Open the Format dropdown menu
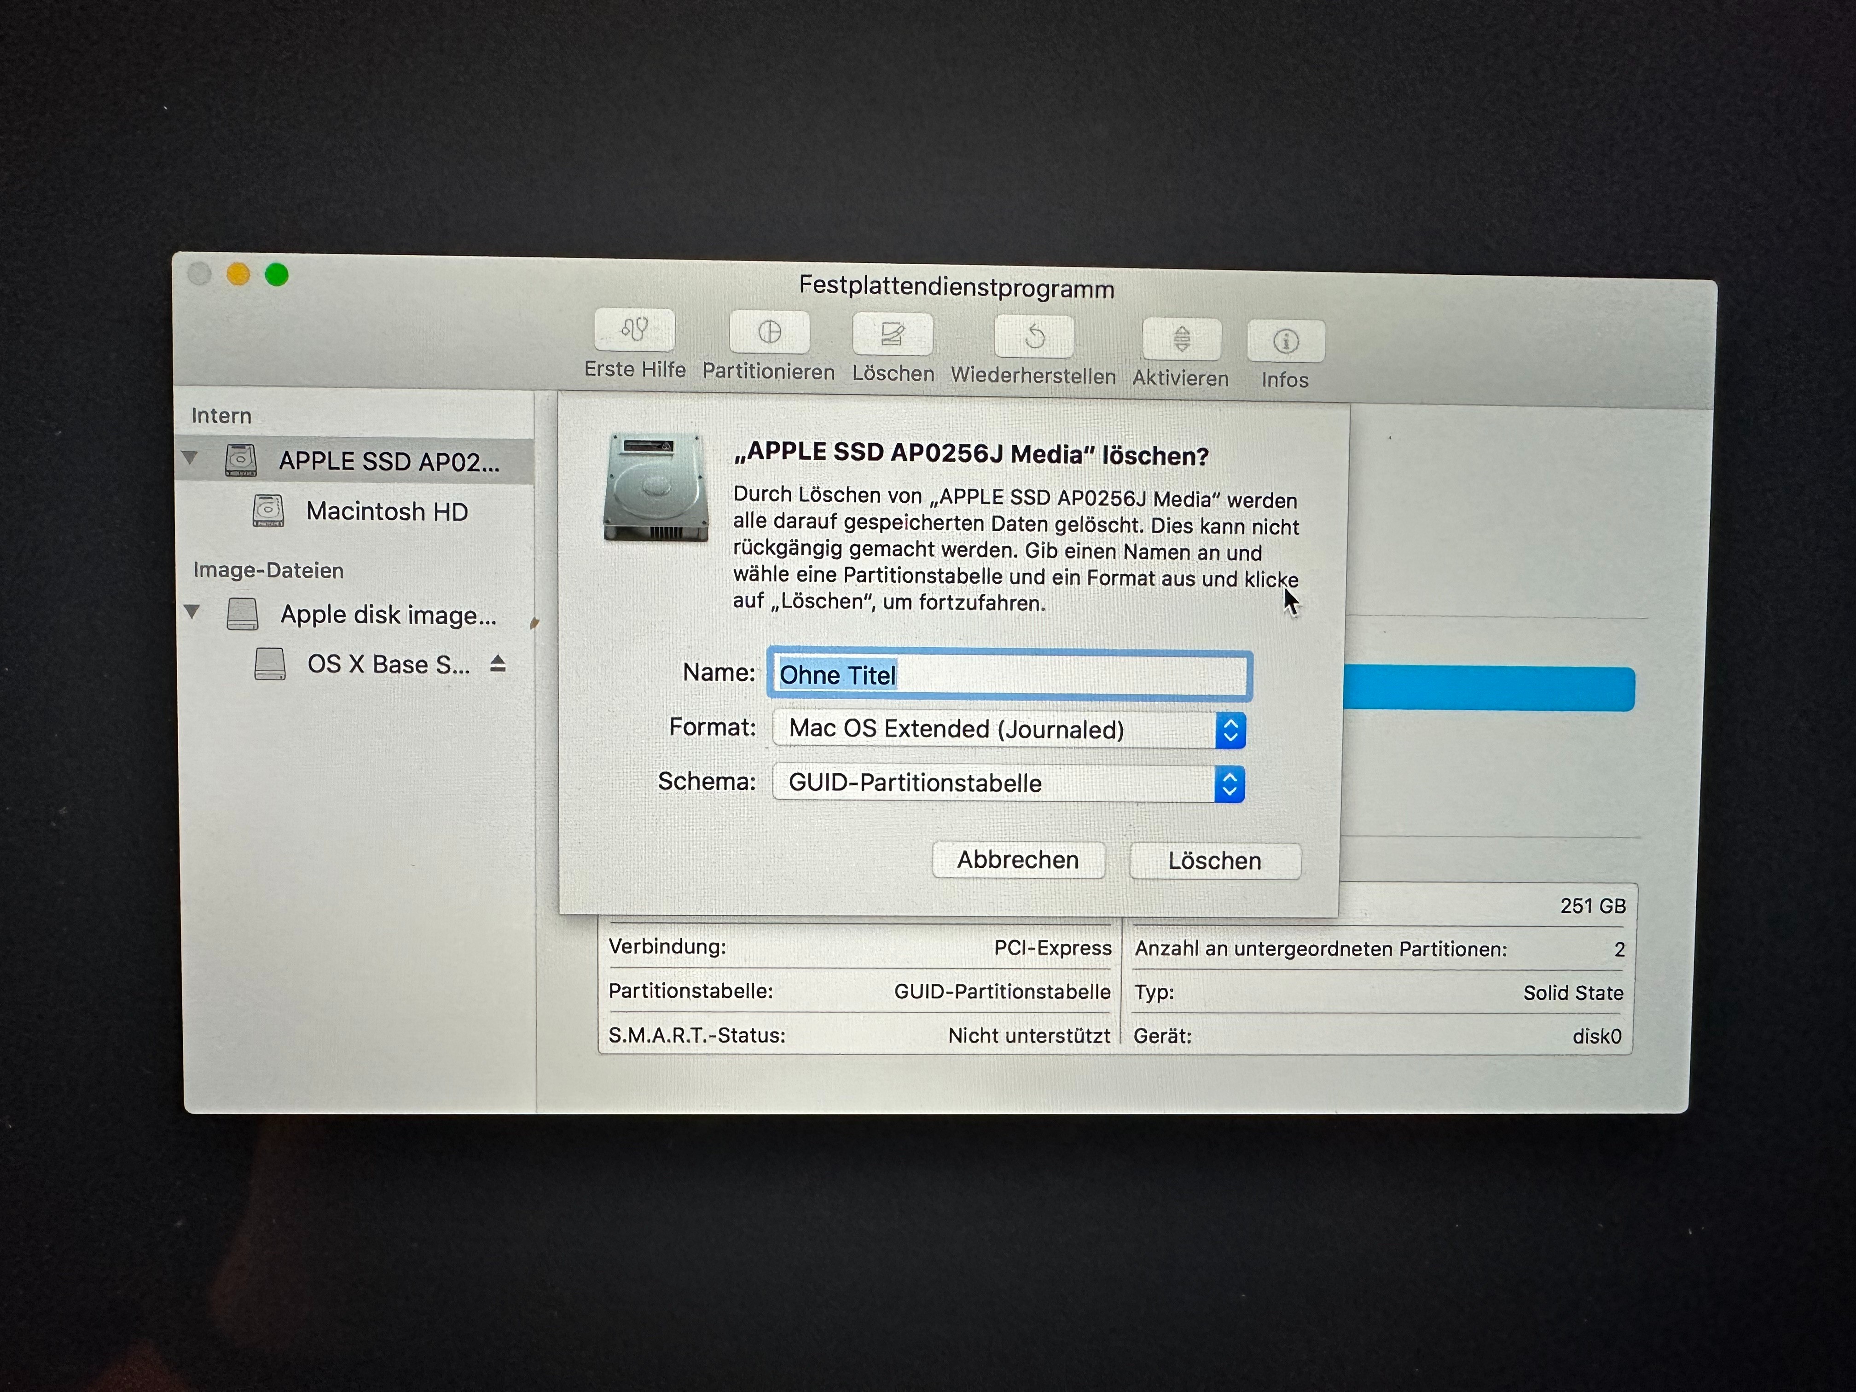 (1008, 729)
